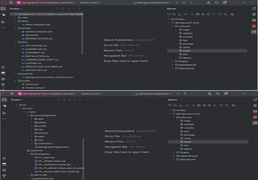Screen dimensions: 258x180
Task: Run Maven build icon in bottom Maven toolbar
Action: tap(194, 105)
